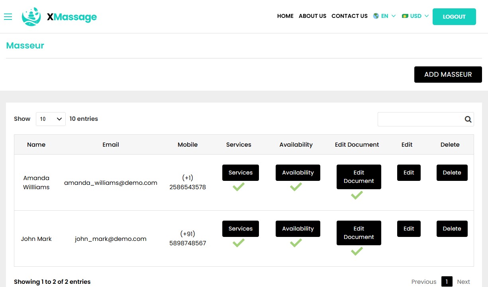
Task: Click green checkmark under Amanda's Services
Action: (239, 187)
